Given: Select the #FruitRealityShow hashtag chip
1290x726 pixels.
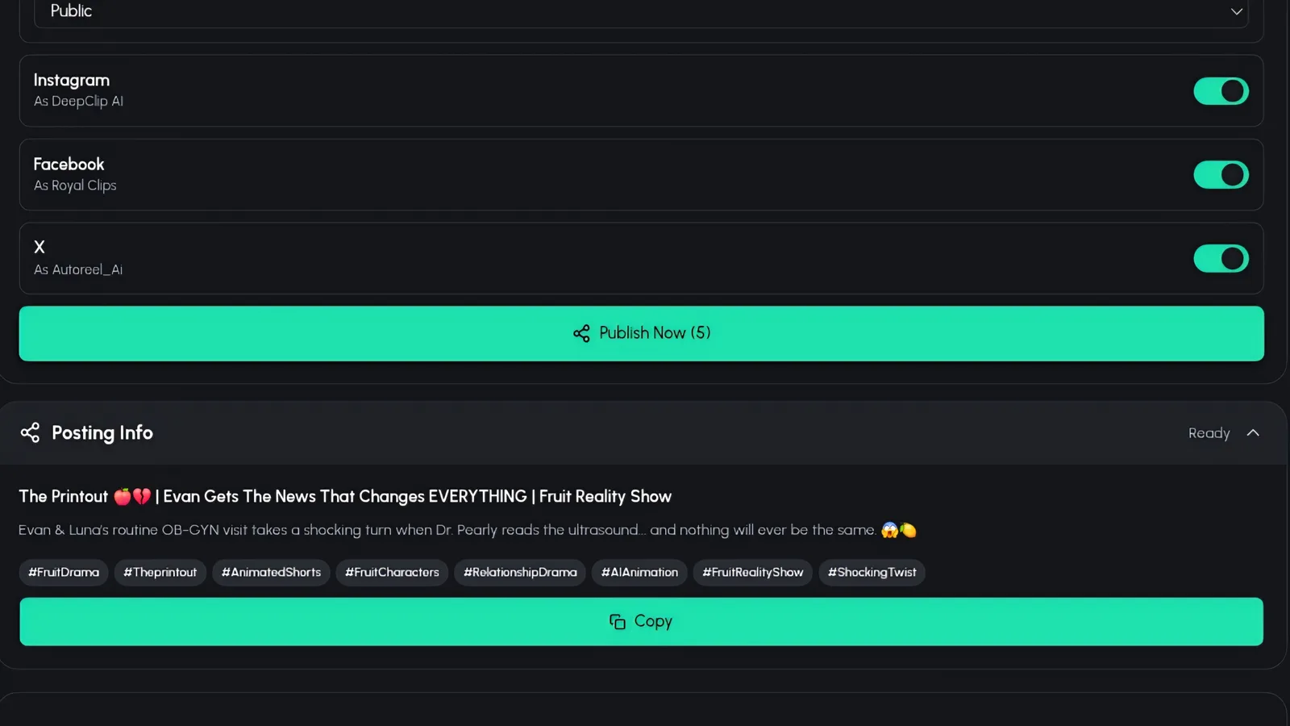Looking at the screenshot, I should [752, 573].
